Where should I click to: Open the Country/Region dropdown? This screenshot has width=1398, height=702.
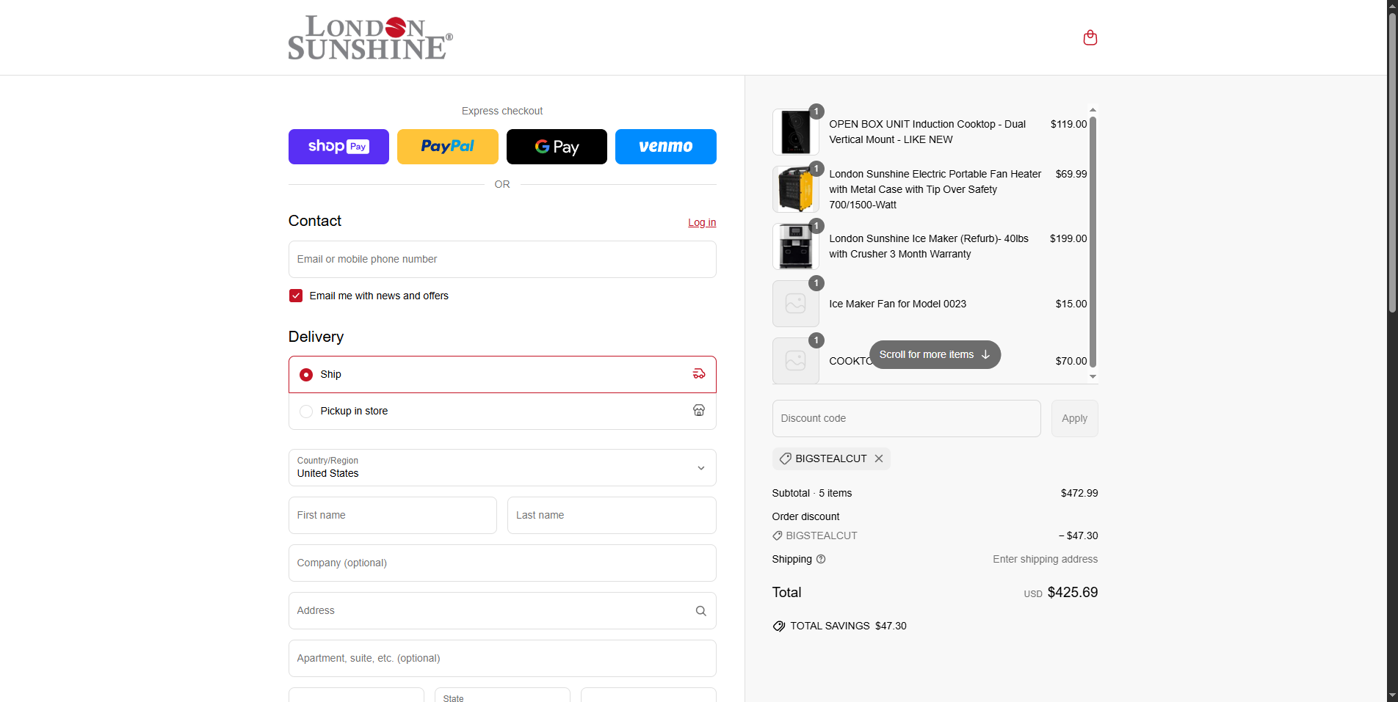pos(502,467)
